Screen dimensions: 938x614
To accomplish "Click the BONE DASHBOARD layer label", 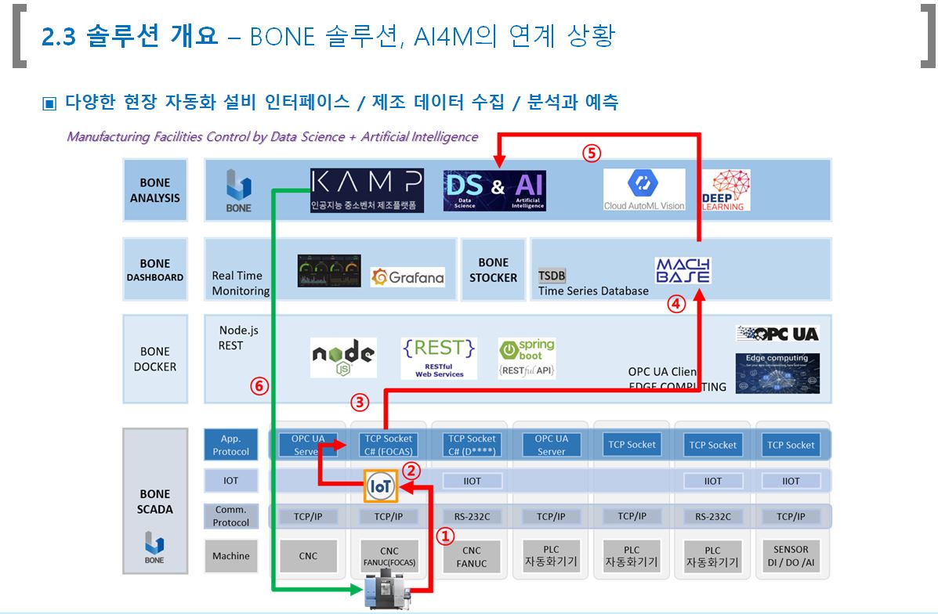I will (155, 269).
